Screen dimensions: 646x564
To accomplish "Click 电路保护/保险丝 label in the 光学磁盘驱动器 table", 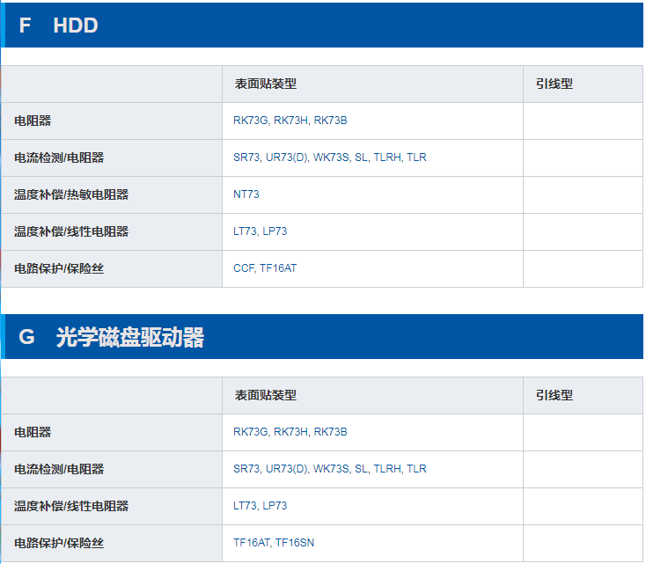I will coord(59,543).
